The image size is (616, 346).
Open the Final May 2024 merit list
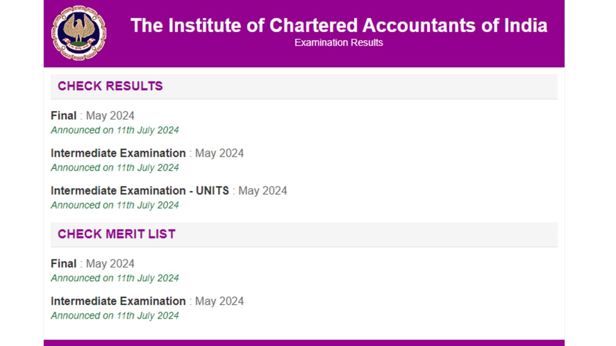[x=92, y=264]
